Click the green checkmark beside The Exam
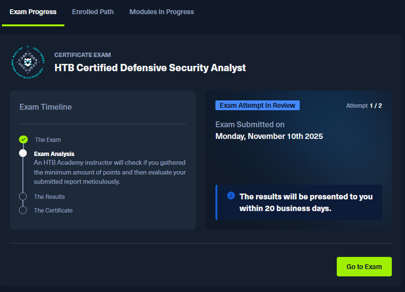 coord(23,139)
